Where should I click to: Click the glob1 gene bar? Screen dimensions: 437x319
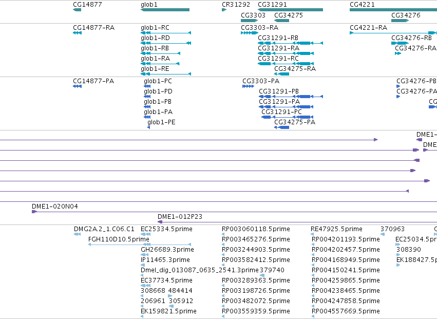(x=165, y=10)
